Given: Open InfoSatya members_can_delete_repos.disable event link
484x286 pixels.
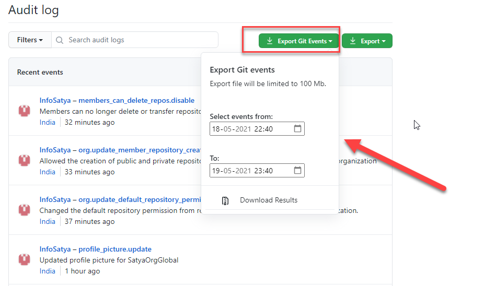Looking at the screenshot, I should tap(117, 100).
